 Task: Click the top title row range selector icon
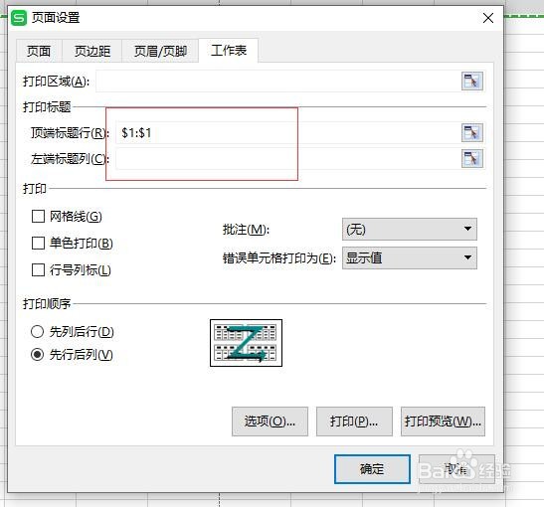coord(471,132)
